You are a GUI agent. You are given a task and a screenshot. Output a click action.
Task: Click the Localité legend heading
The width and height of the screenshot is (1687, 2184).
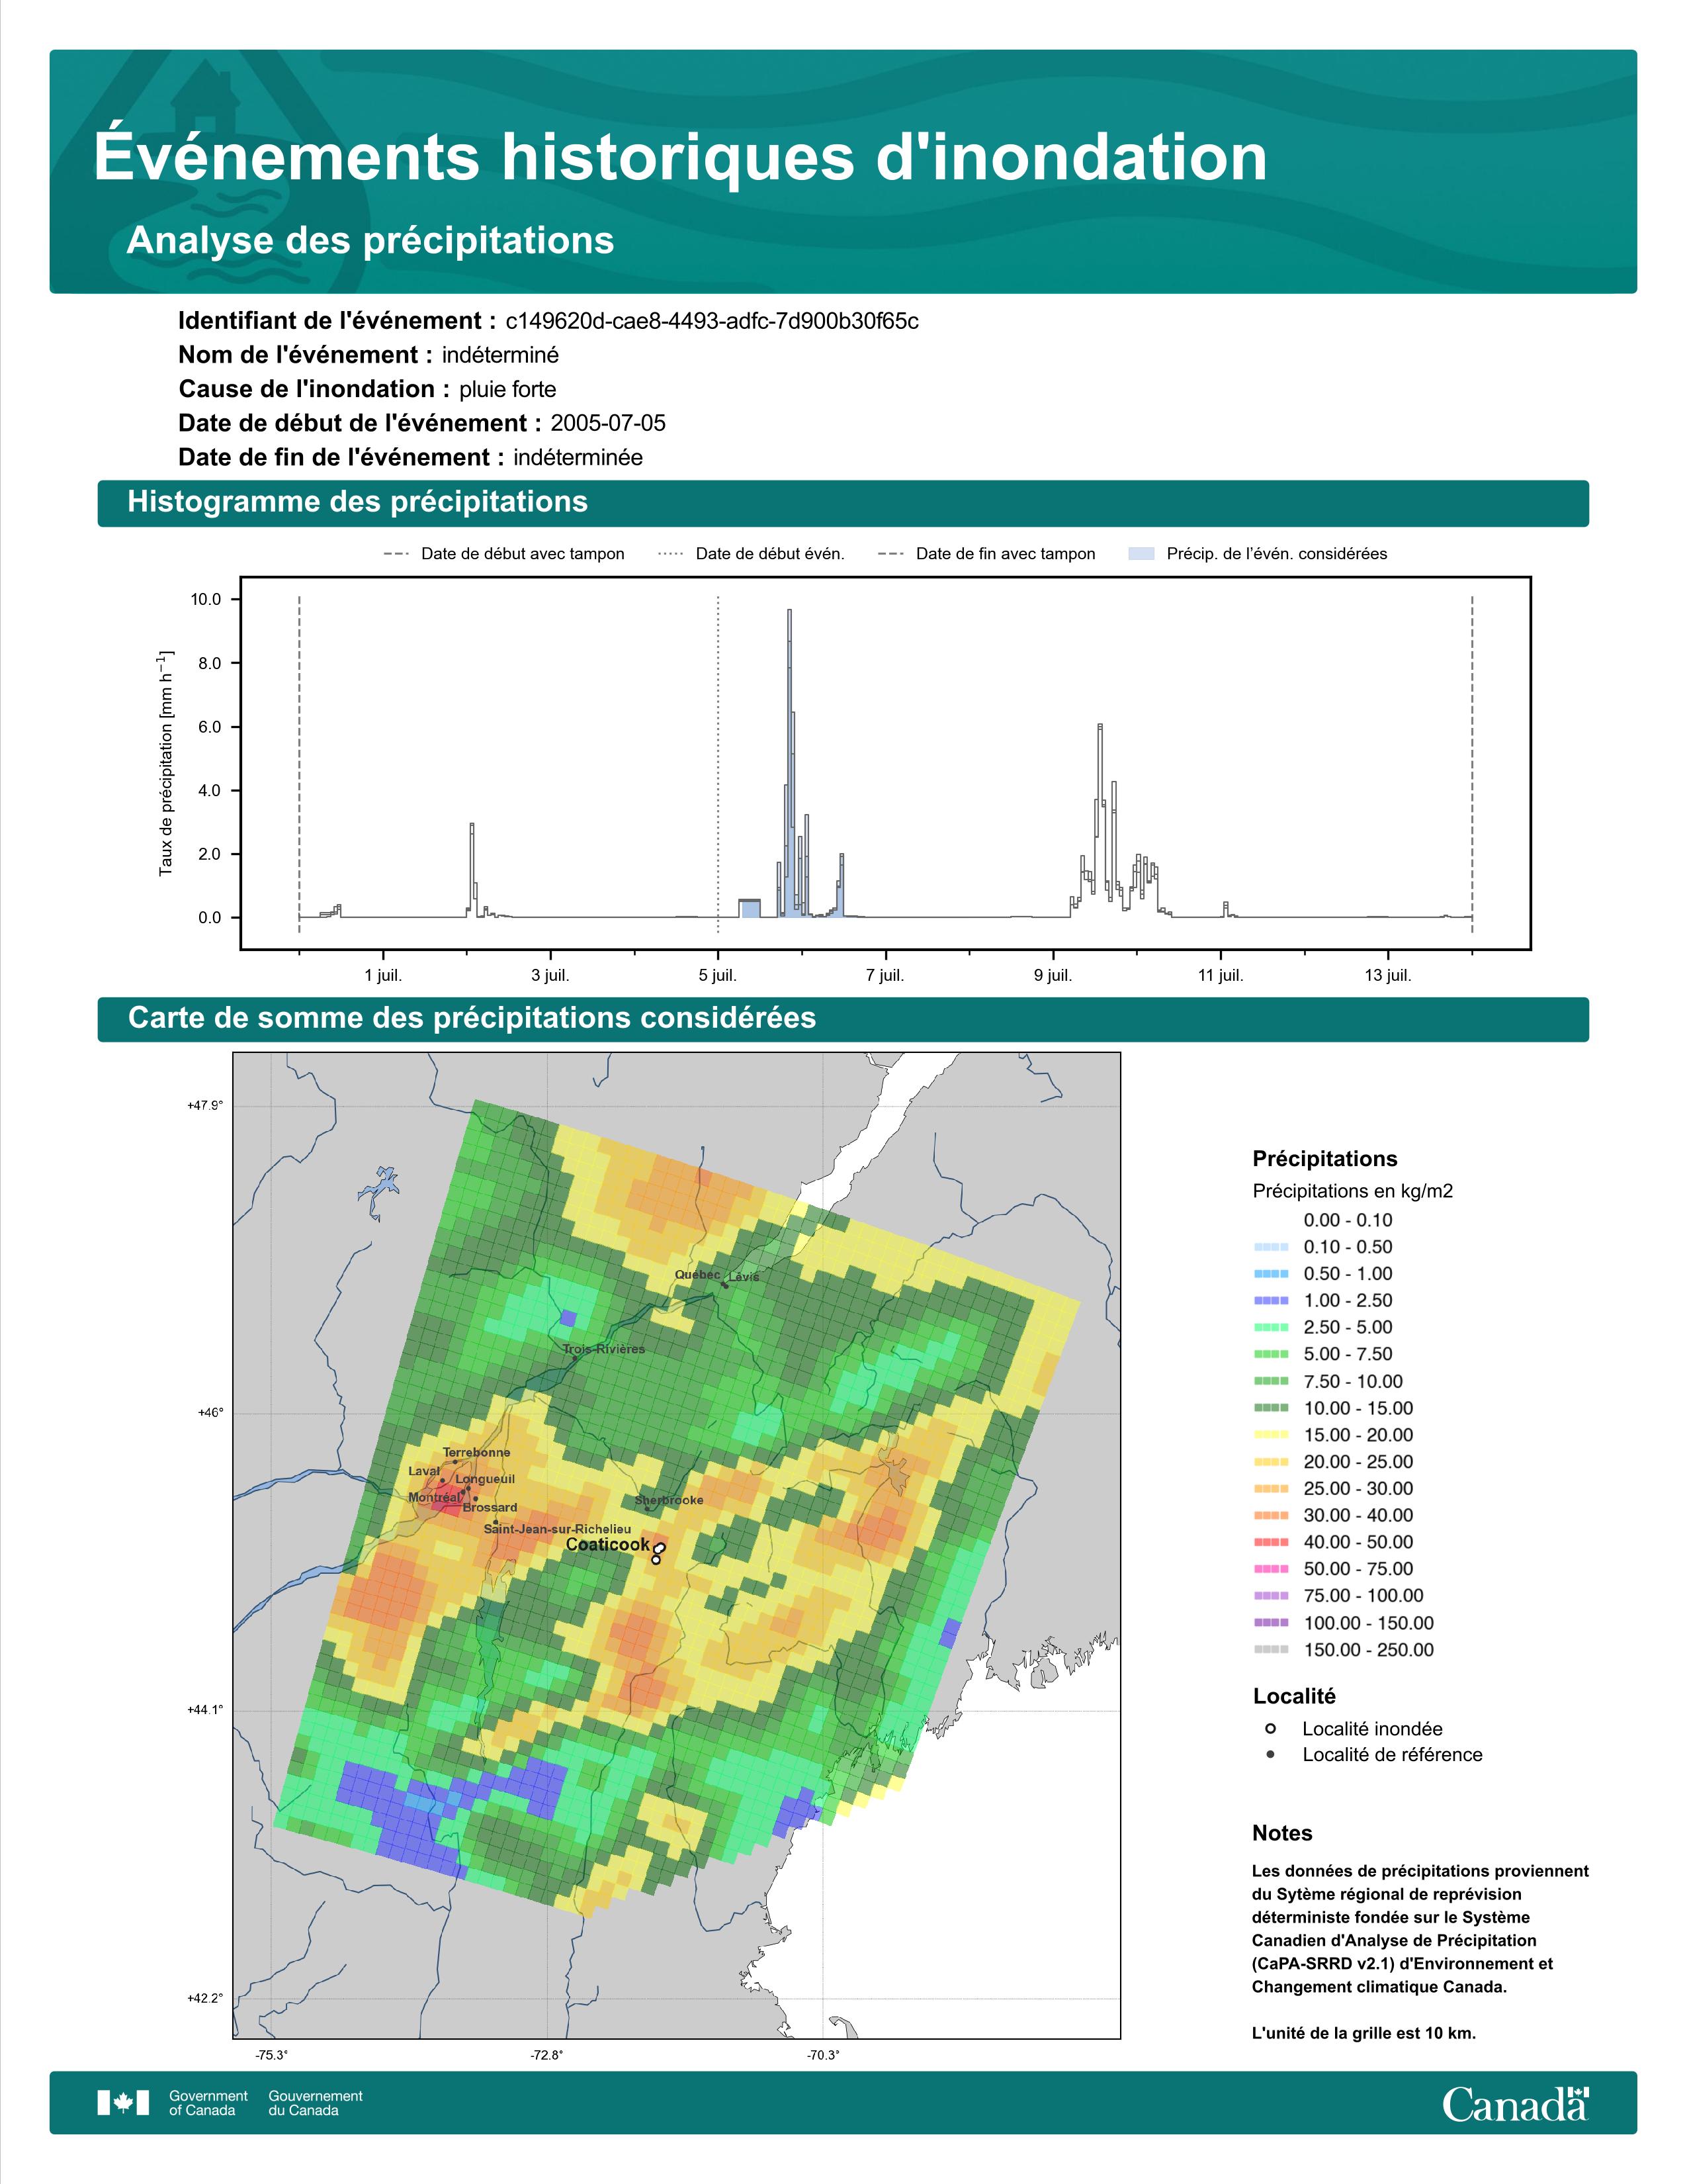(1294, 1696)
